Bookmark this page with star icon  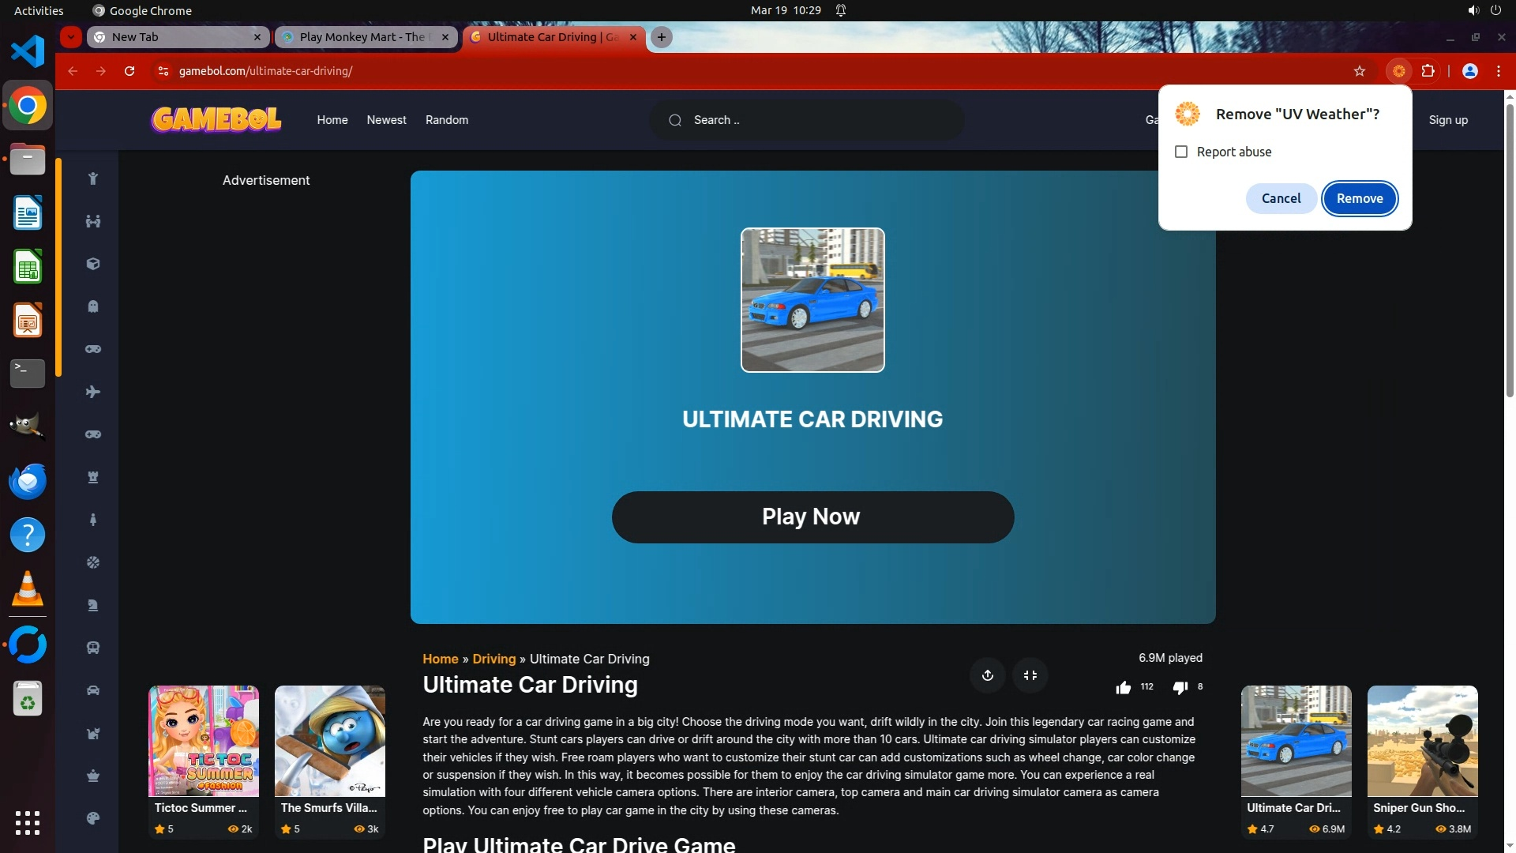click(1360, 71)
